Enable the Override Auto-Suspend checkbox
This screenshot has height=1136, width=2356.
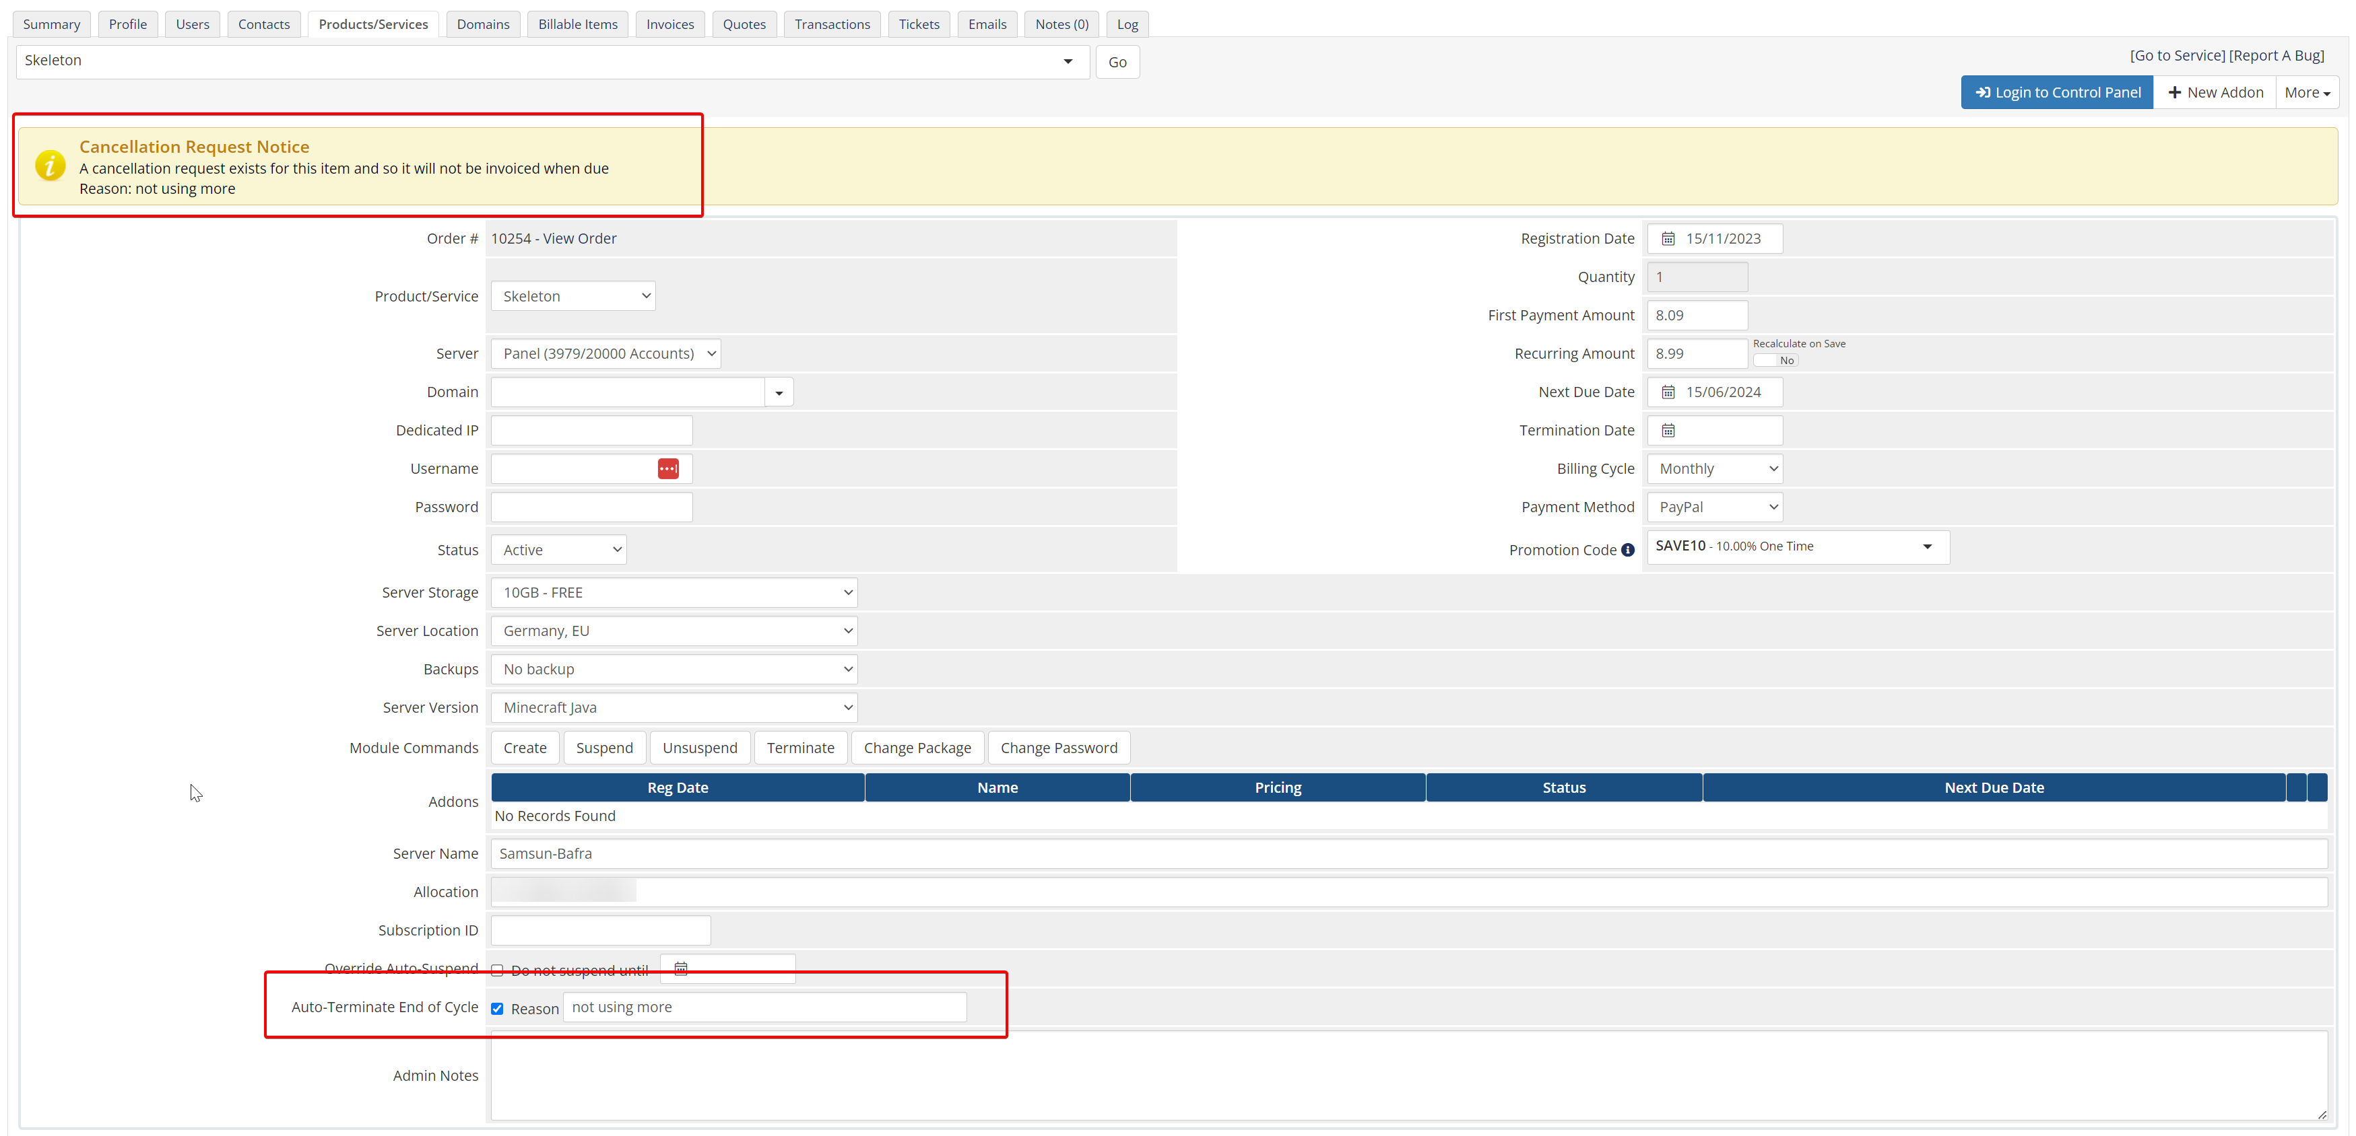(x=496, y=970)
